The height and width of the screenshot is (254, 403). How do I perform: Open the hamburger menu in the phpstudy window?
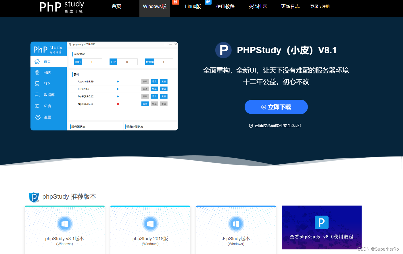[165, 44]
